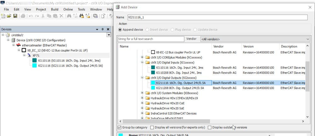The image size is (315, 136).
Task: Click the scissors Cut icon
Action: click(43, 16)
